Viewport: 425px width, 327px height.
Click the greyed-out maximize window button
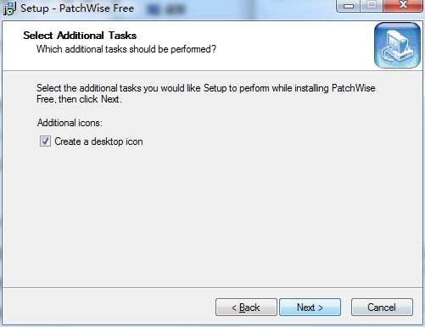click(x=372, y=5)
